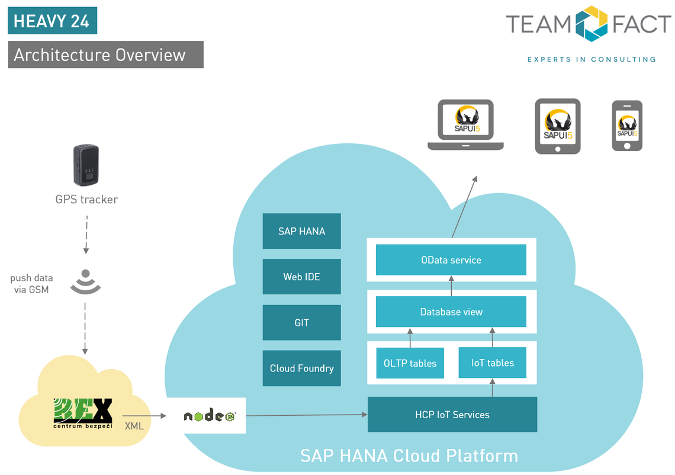
Task: Click the GSM wireless signal icon
Action: tap(86, 282)
